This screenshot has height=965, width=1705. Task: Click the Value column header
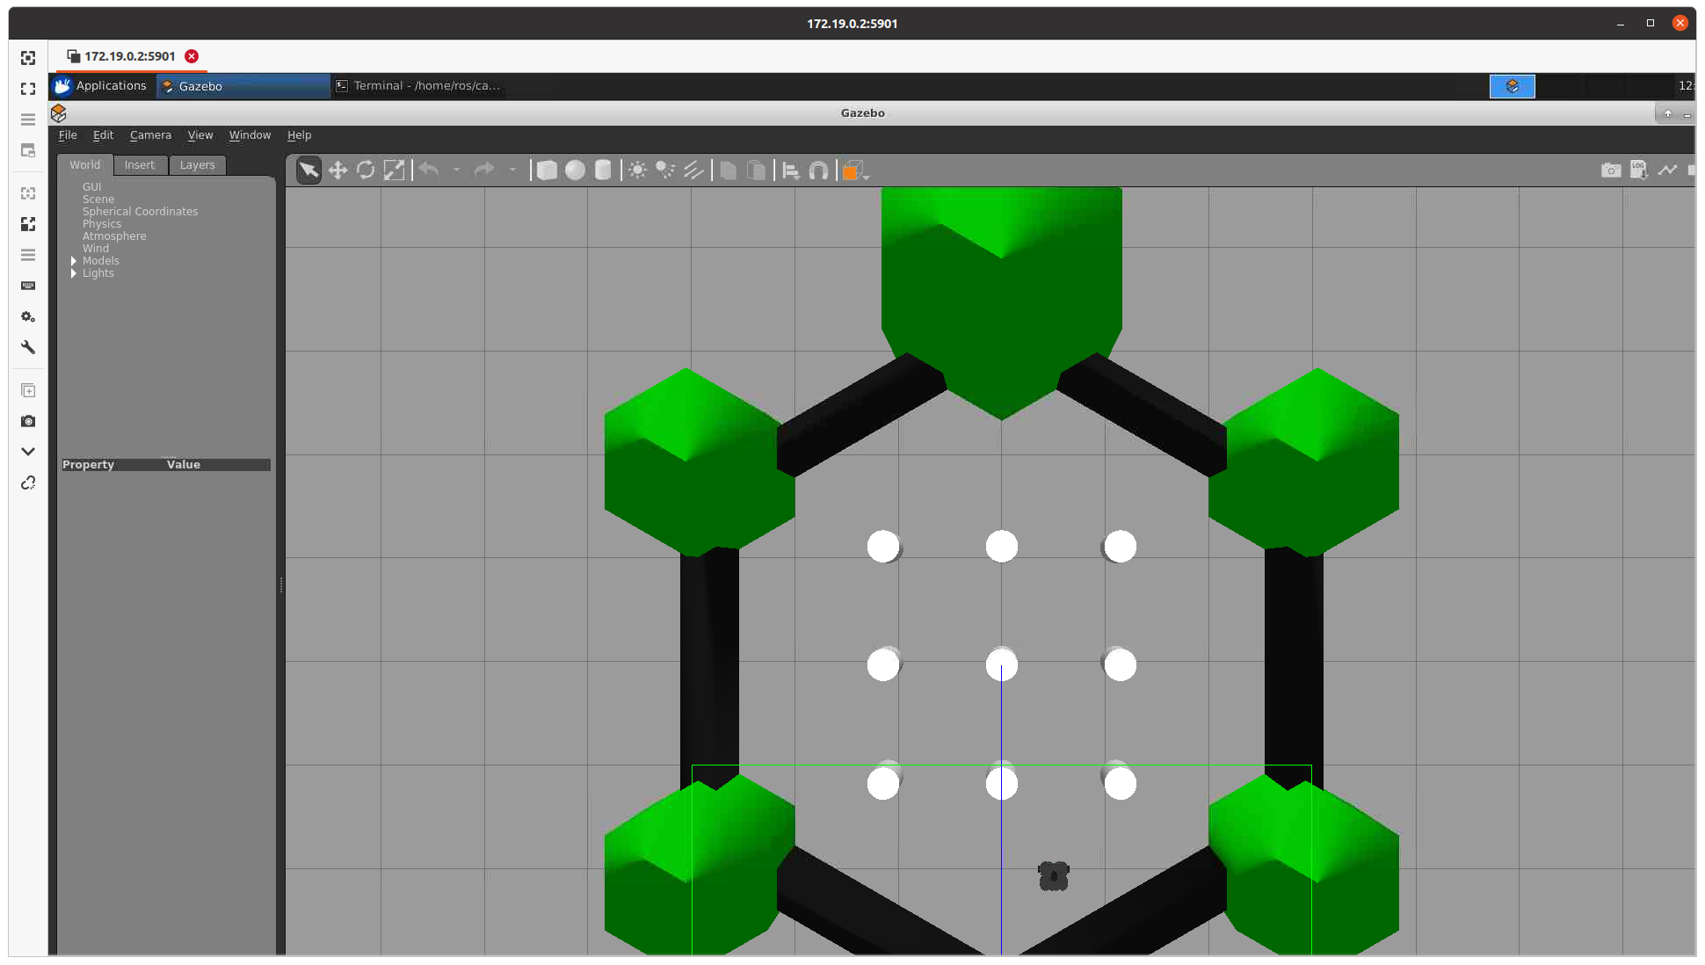click(184, 464)
